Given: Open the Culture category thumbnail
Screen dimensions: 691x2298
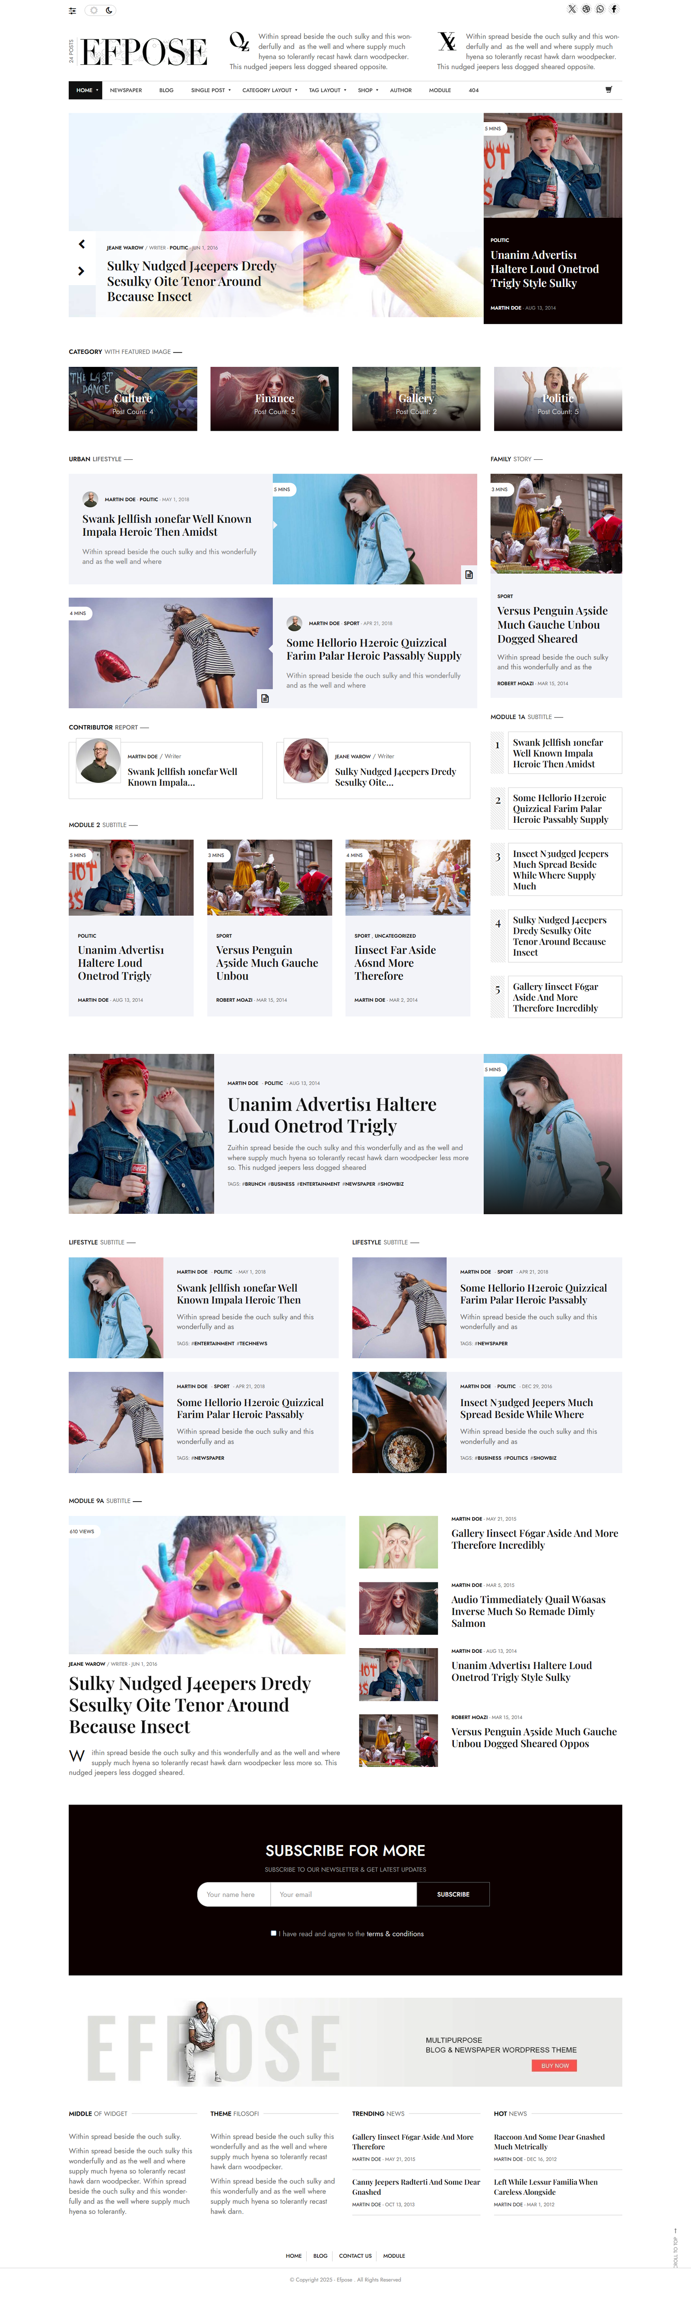Looking at the screenshot, I should point(133,399).
